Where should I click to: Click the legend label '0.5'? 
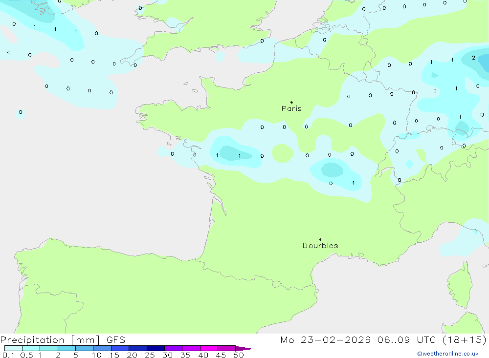26,355
